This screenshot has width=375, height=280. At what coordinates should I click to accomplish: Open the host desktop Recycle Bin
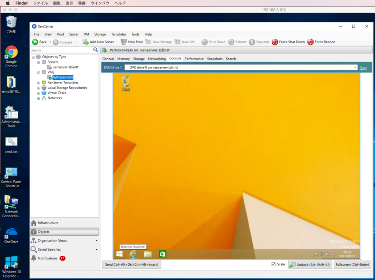tap(11, 25)
